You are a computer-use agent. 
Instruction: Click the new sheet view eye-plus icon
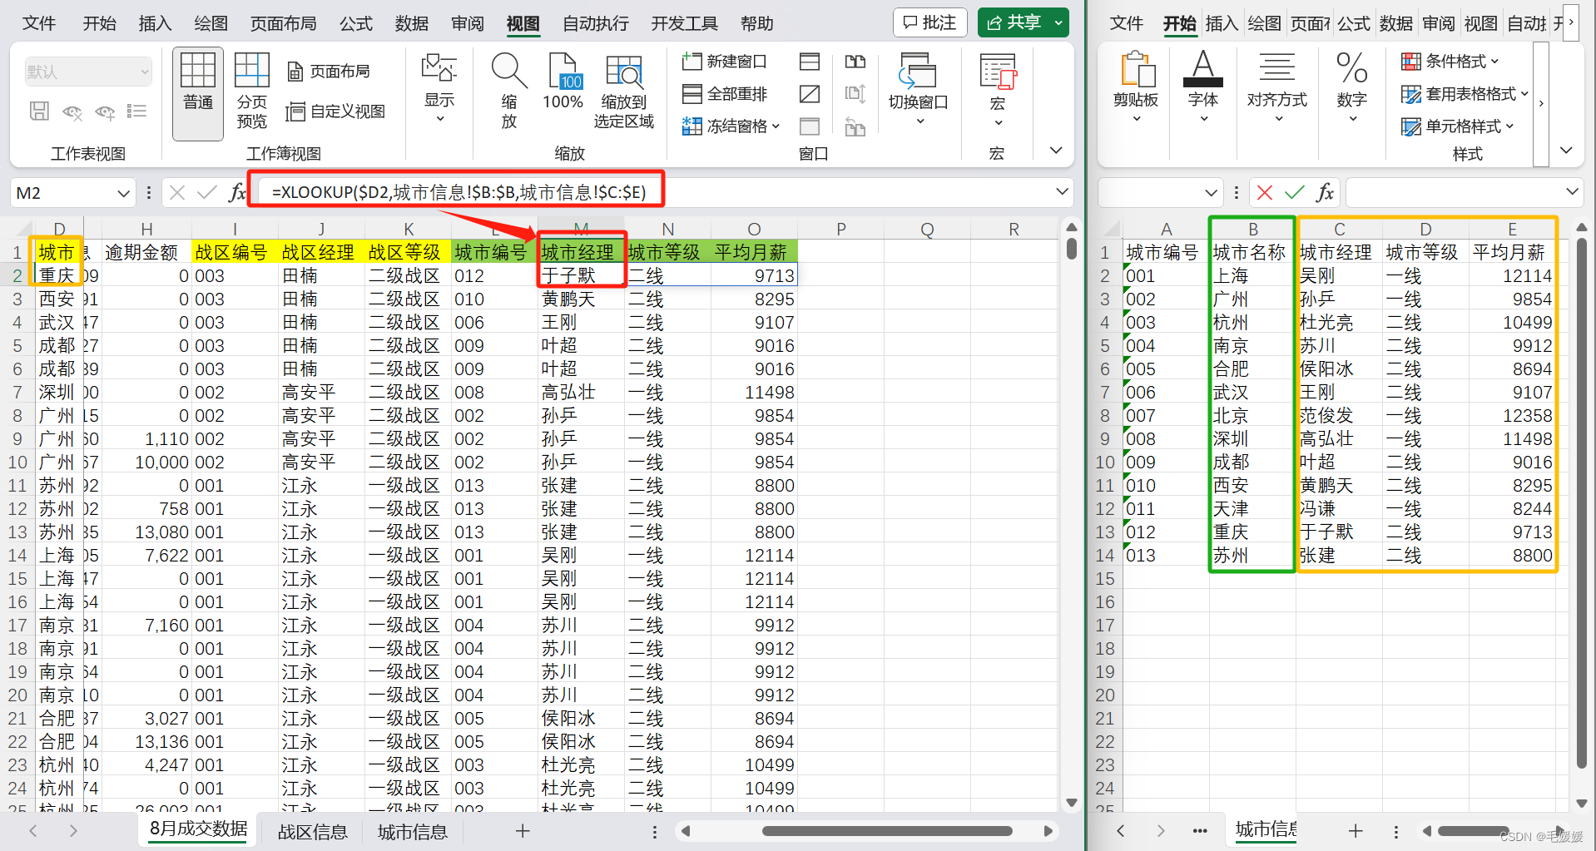(105, 111)
